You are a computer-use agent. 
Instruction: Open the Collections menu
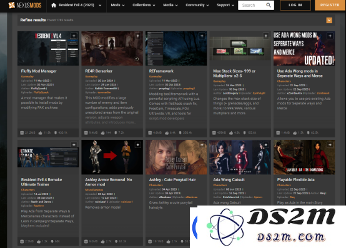pyautogui.click(x=144, y=5)
